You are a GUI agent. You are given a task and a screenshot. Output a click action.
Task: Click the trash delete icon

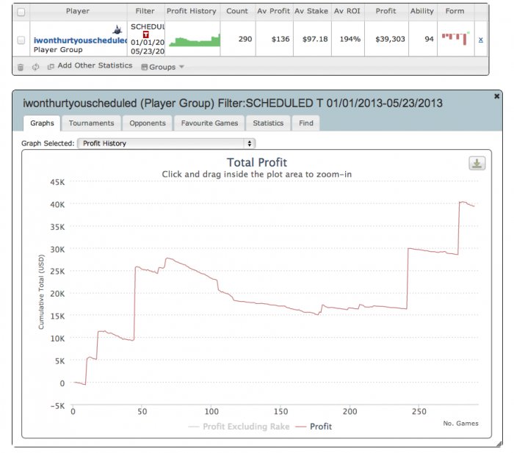(x=21, y=68)
